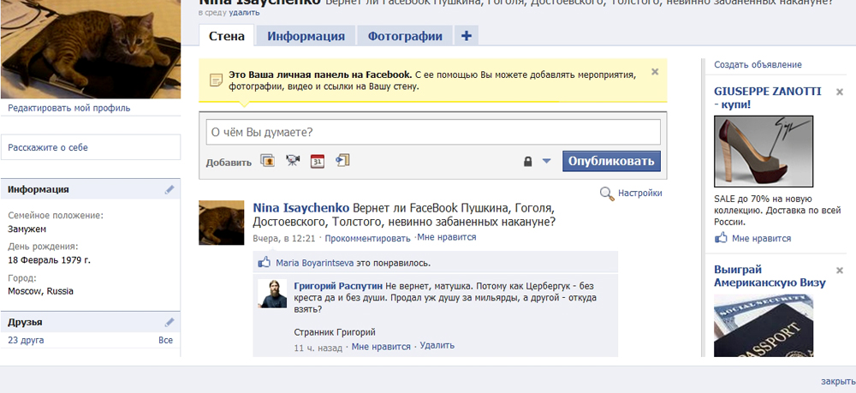Click the pencil icon in Друзья section
This screenshot has height=393, width=856.
click(x=169, y=322)
